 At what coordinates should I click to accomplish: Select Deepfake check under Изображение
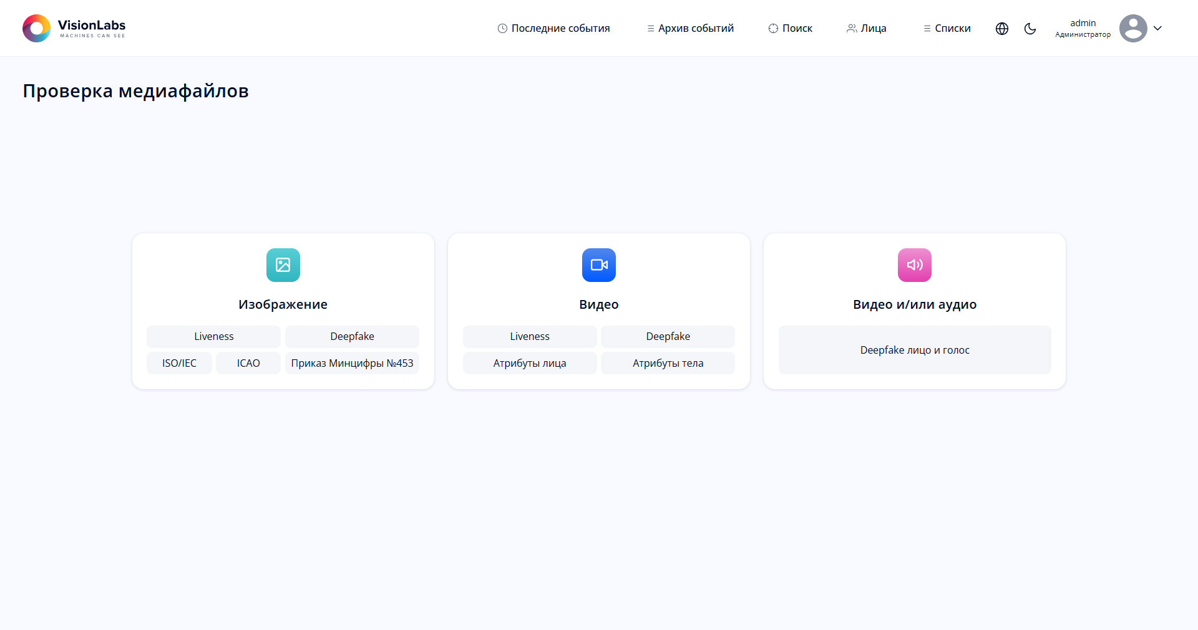(x=352, y=337)
